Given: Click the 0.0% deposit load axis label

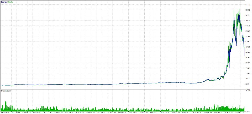Looking at the screenshot, I should 248,111.
